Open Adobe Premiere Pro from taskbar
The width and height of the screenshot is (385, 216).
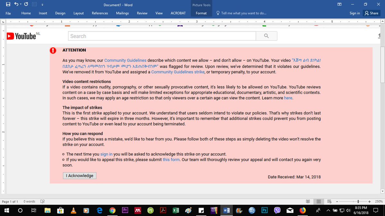pyautogui.click(x=125, y=211)
